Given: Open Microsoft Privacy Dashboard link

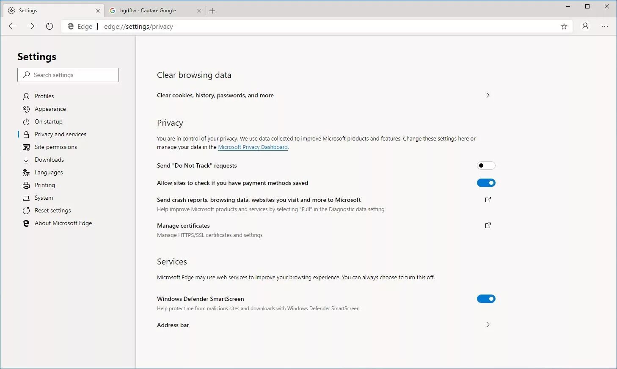Looking at the screenshot, I should pos(253,147).
